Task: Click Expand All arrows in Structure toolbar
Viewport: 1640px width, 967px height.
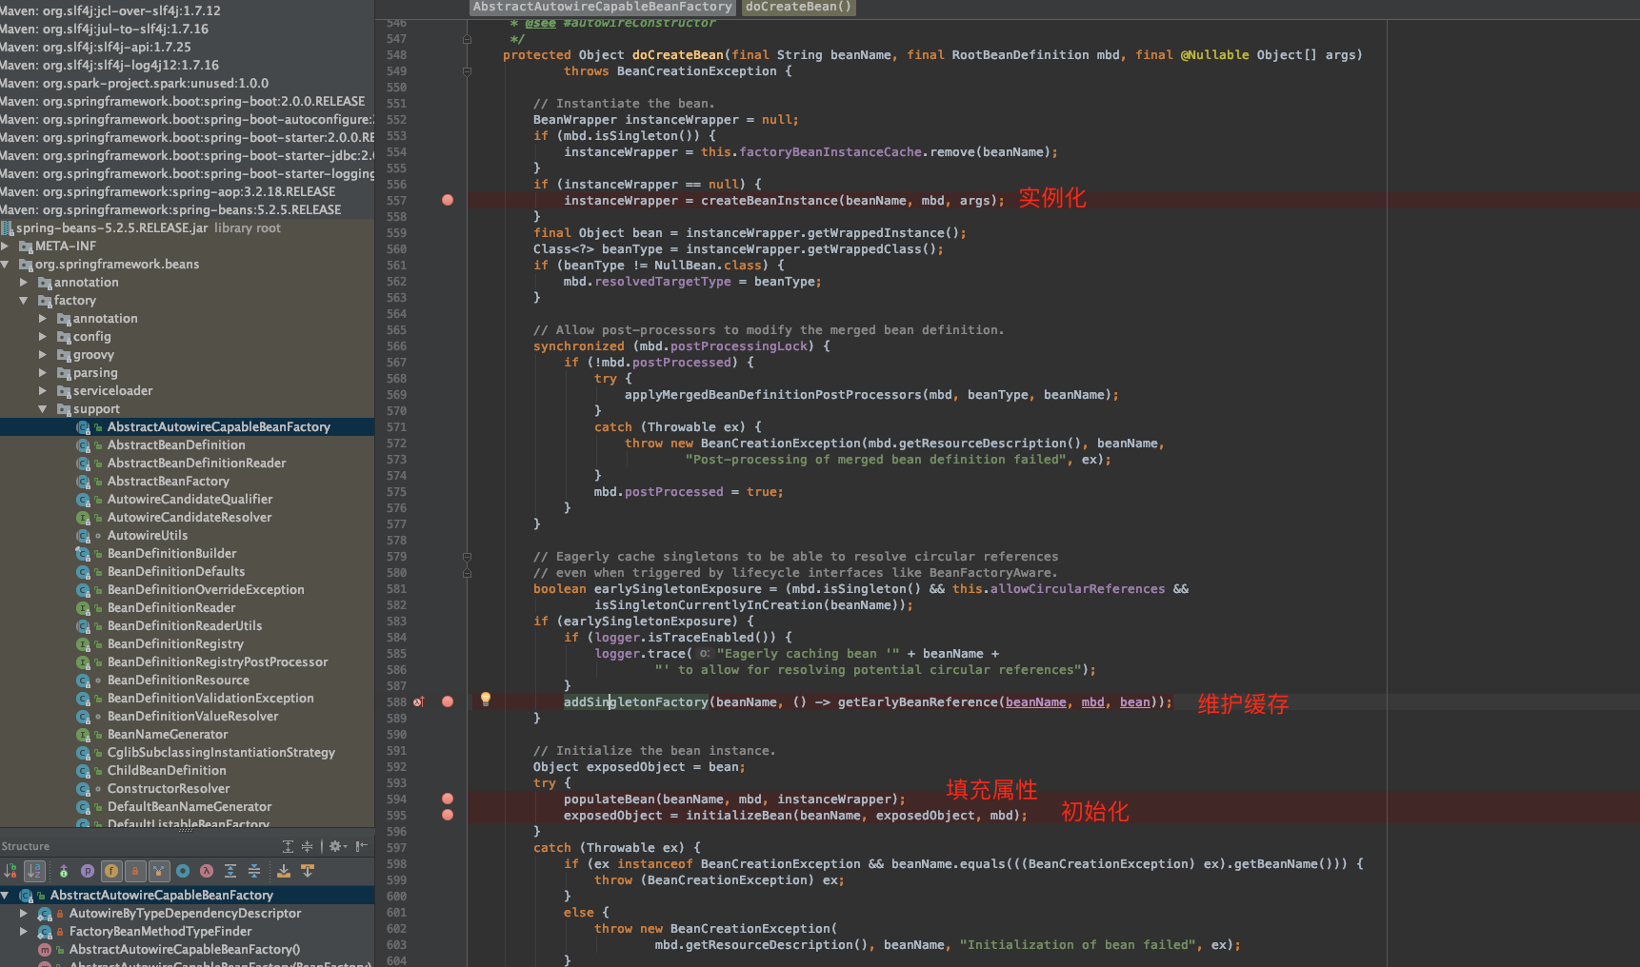Action: (x=230, y=871)
